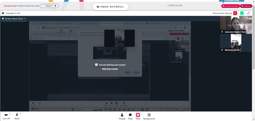Click the Chrome profile avatar in shared preview

coord(185,28)
